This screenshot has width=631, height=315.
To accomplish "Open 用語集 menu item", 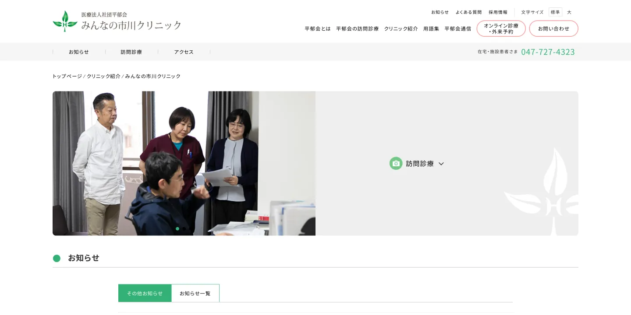I will pyautogui.click(x=431, y=29).
